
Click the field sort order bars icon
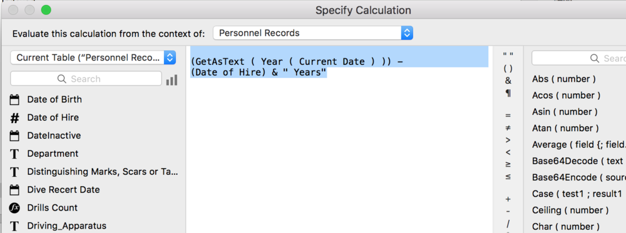pyautogui.click(x=172, y=80)
